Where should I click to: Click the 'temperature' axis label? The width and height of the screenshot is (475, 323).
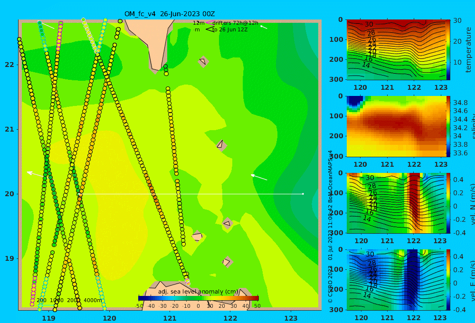[x=469, y=50]
